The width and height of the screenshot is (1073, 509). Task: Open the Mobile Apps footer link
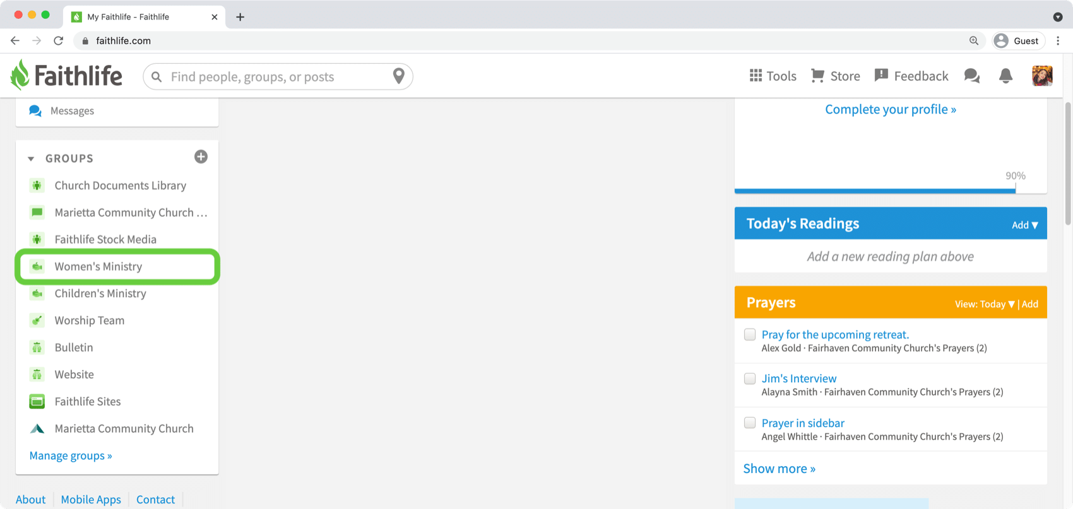(91, 500)
